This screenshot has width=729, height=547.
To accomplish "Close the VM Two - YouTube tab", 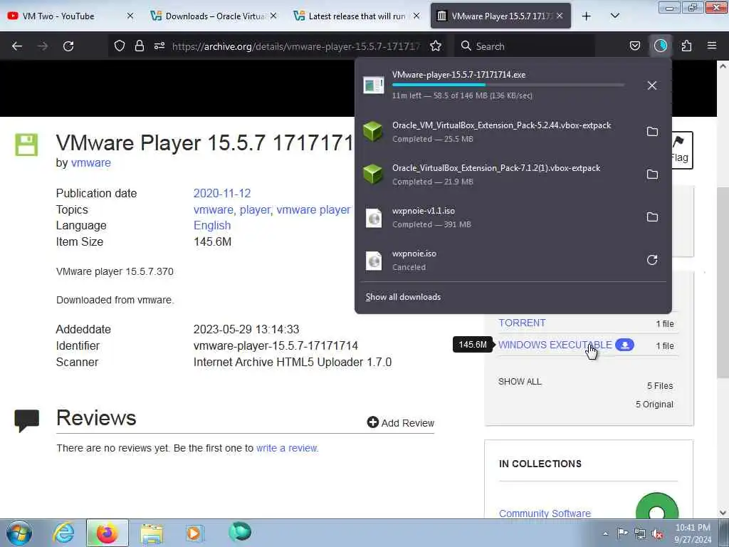I will point(130,16).
